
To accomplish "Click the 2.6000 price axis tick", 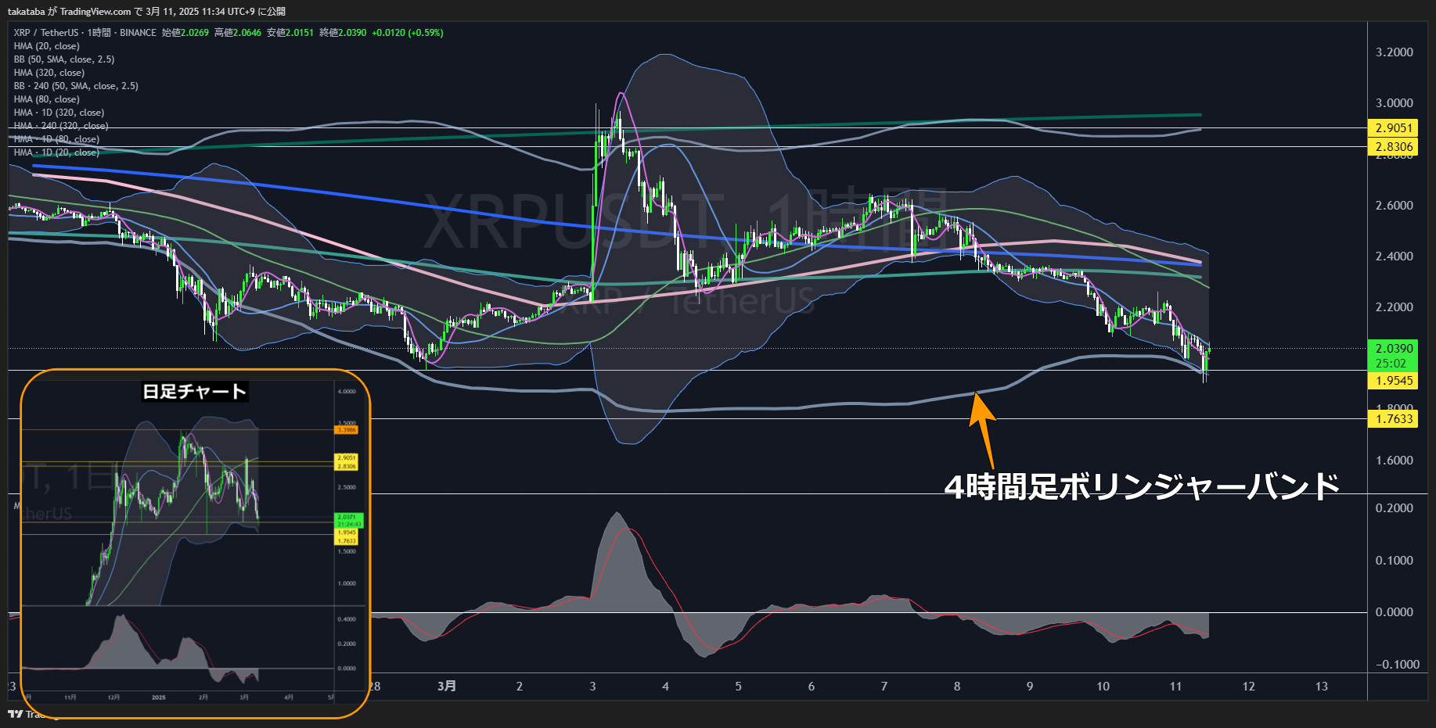I will 1395,206.
